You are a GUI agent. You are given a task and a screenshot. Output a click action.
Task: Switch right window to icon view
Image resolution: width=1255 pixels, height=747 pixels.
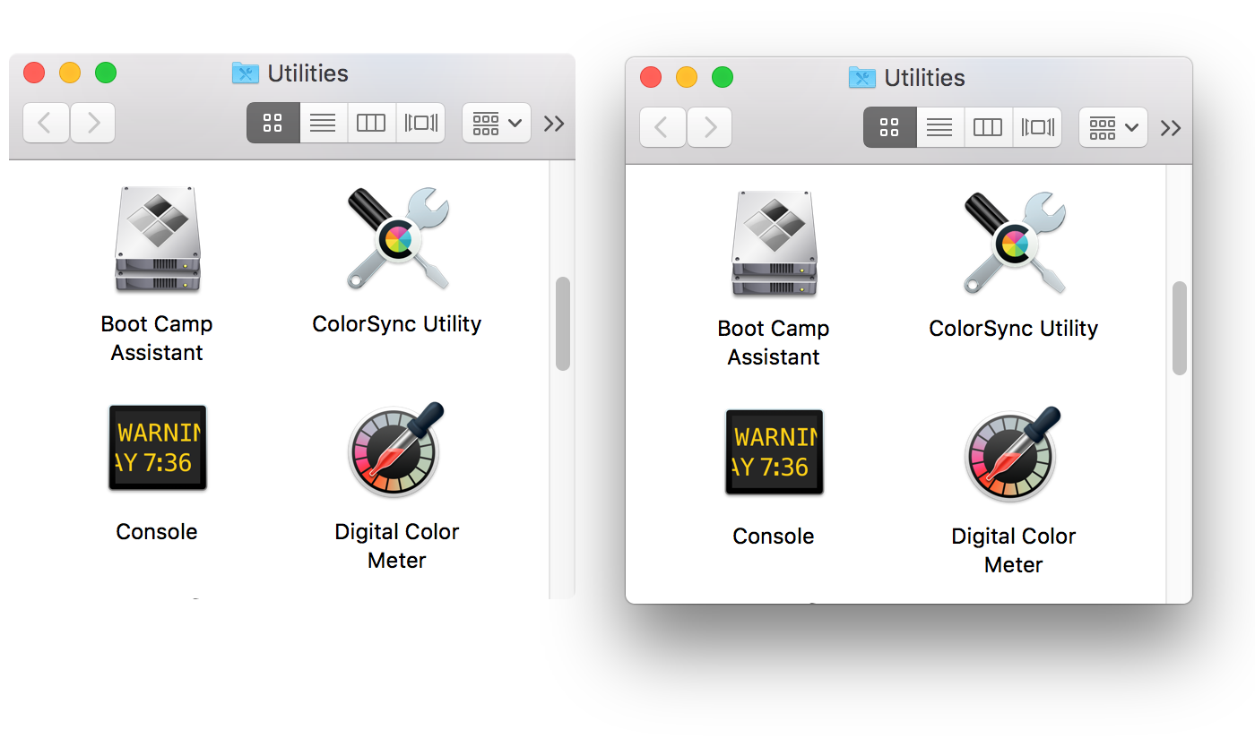tap(889, 127)
